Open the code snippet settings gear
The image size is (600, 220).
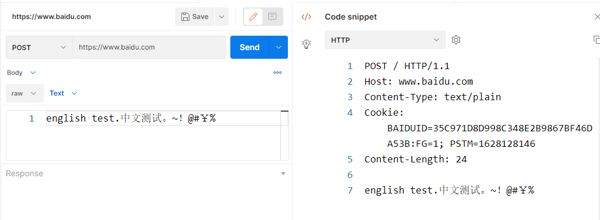coord(455,40)
